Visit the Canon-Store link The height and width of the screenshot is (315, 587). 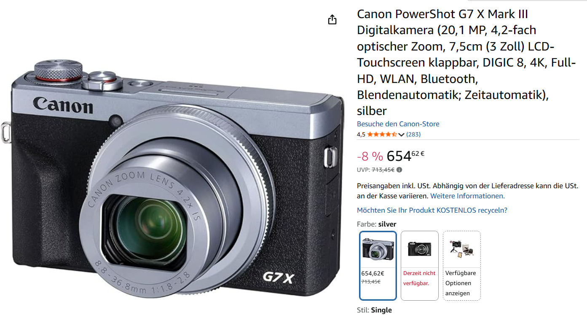(x=398, y=124)
